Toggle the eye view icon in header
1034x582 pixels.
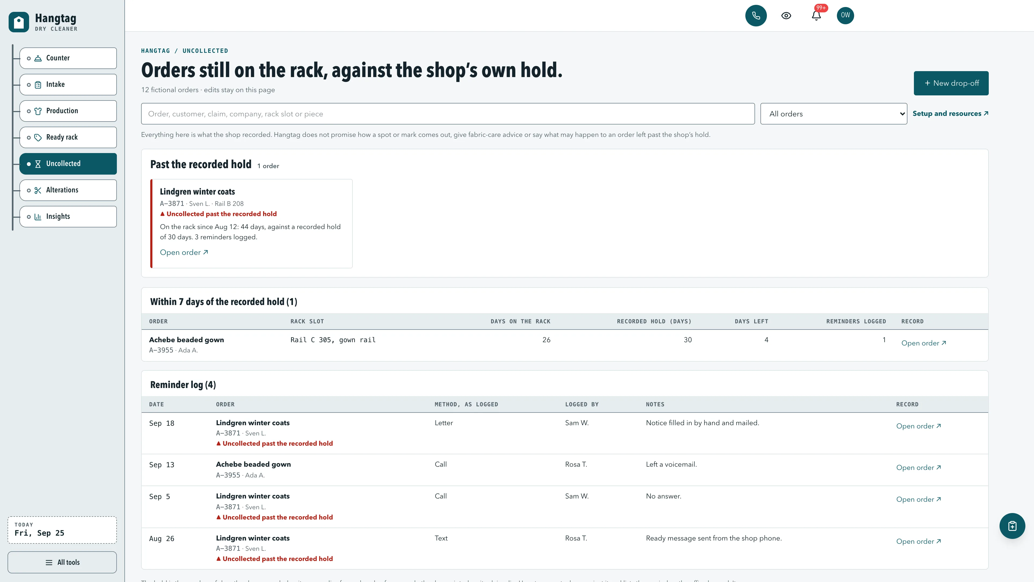(786, 16)
